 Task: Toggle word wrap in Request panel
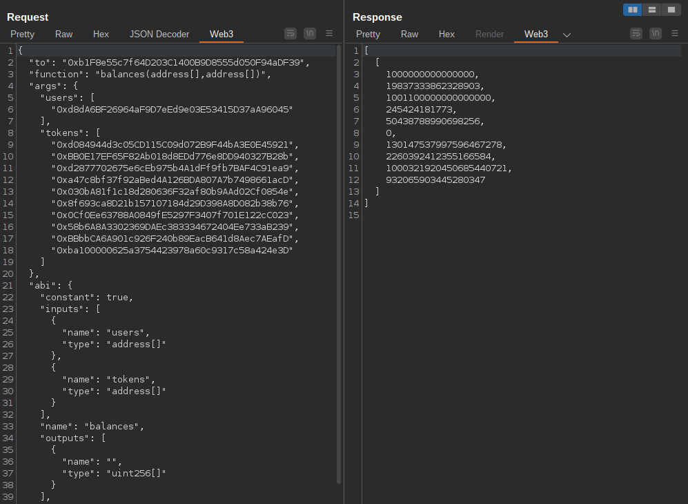tap(291, 33)
